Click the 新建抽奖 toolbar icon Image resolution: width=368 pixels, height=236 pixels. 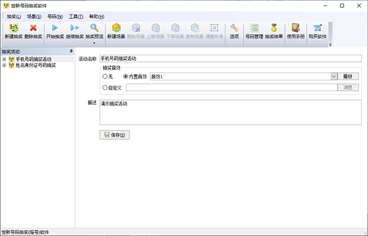(13, 28)
